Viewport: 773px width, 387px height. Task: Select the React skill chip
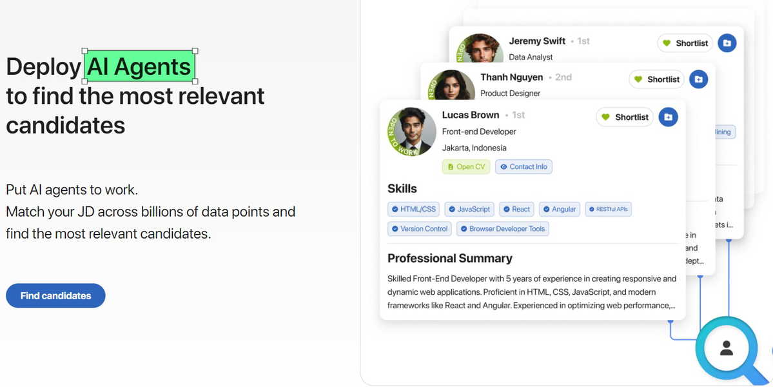(x=516, y=209)
